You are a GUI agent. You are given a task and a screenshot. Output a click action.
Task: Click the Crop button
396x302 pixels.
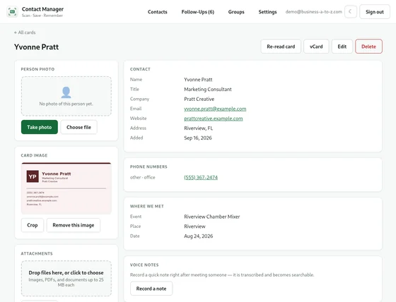(x=33, y=225)
